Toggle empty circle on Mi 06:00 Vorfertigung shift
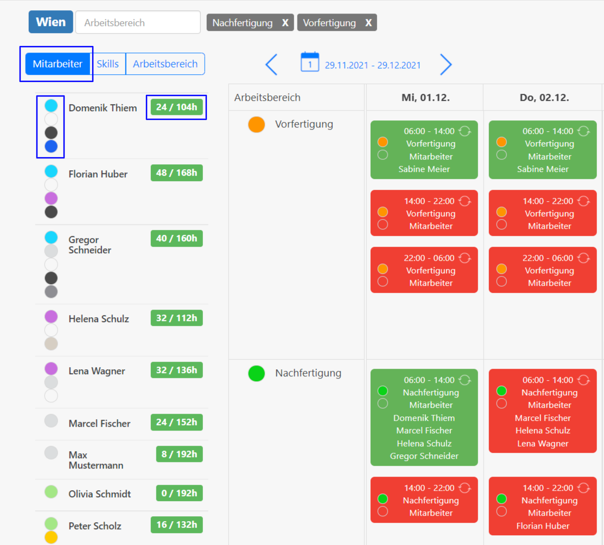Screen dimensions: 604x545 point(383,155)
